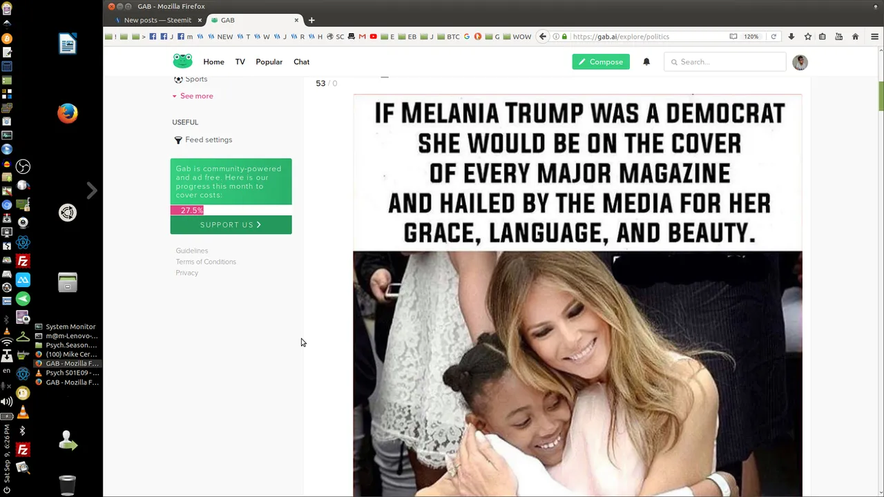Launch VLC from the cone launcher icon
Screen dimensions: 884x497
23,412
